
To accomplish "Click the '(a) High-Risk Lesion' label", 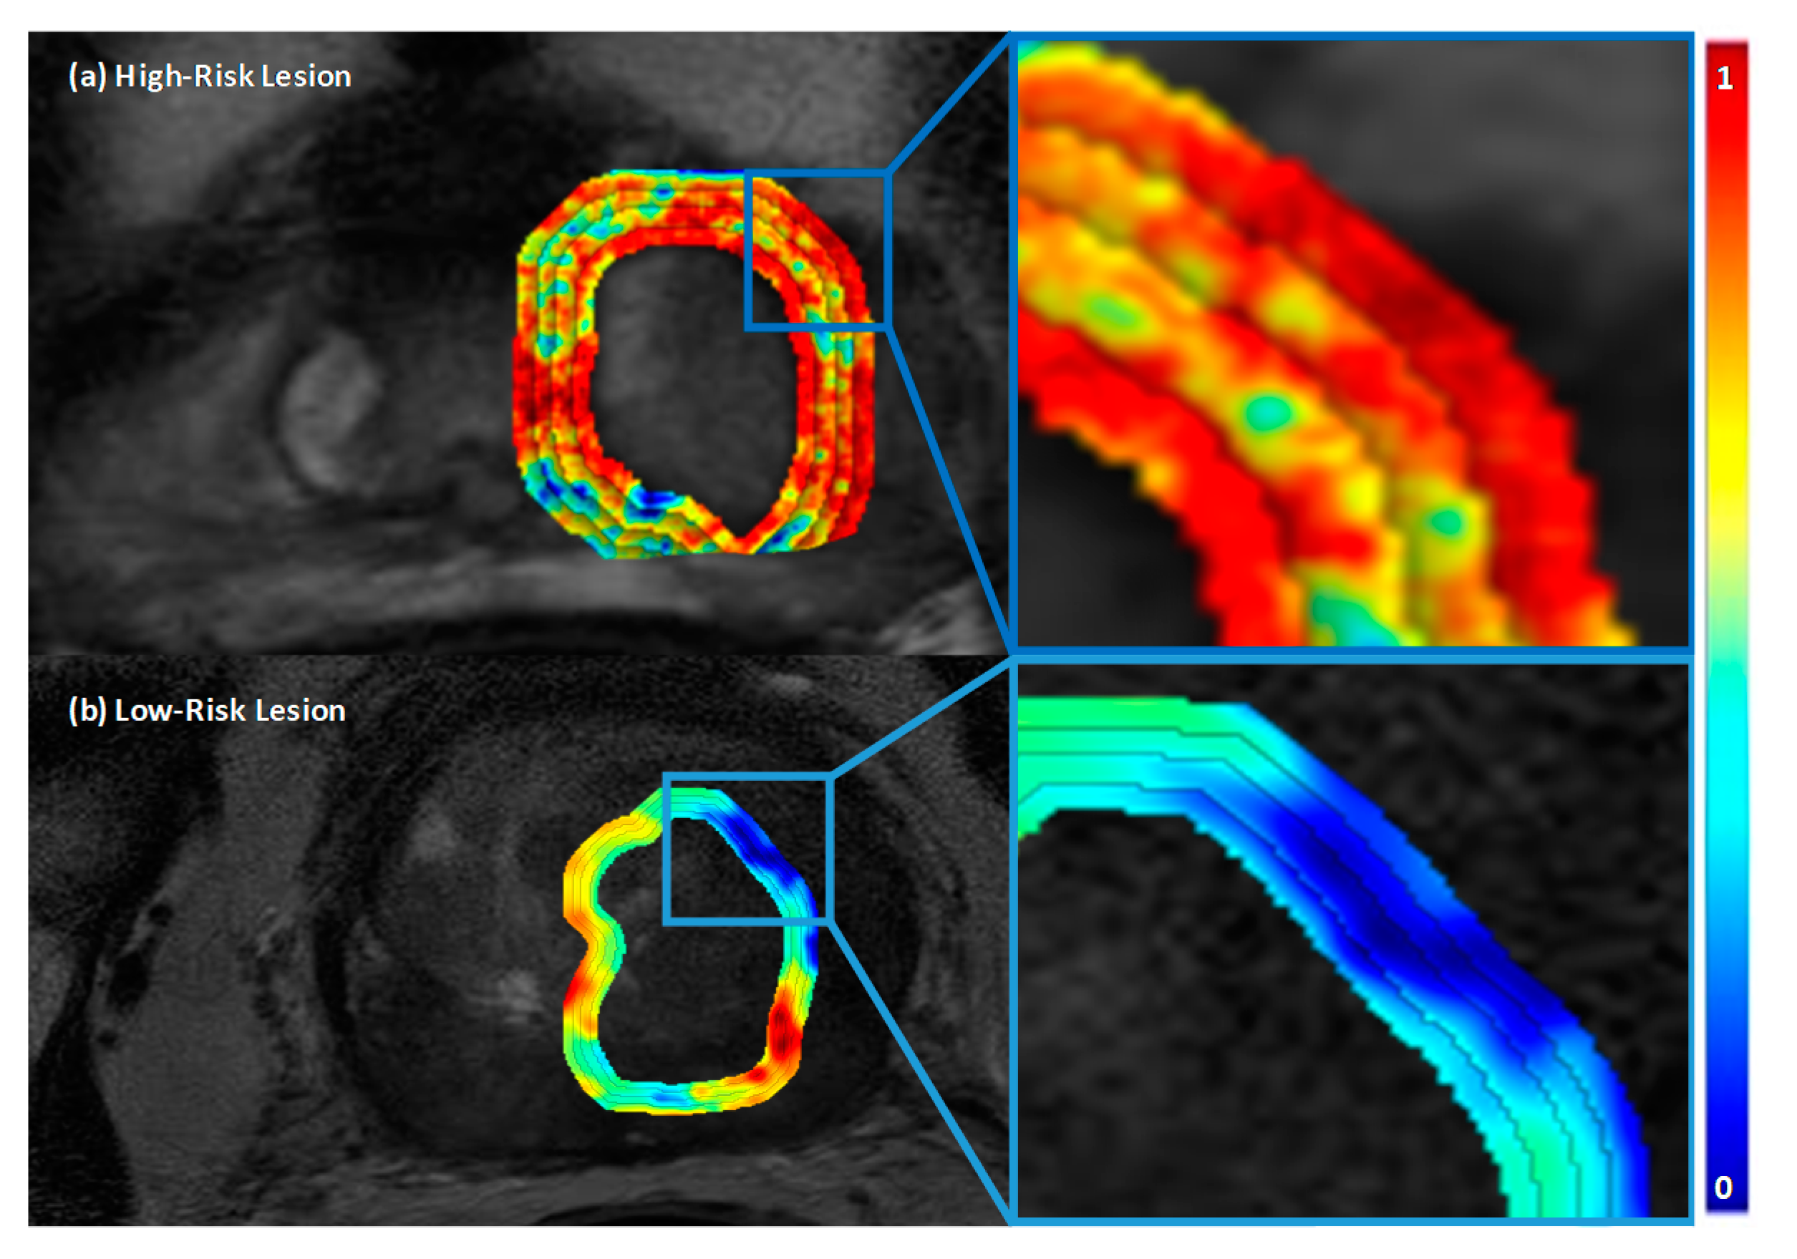I will tap(210, 77).
